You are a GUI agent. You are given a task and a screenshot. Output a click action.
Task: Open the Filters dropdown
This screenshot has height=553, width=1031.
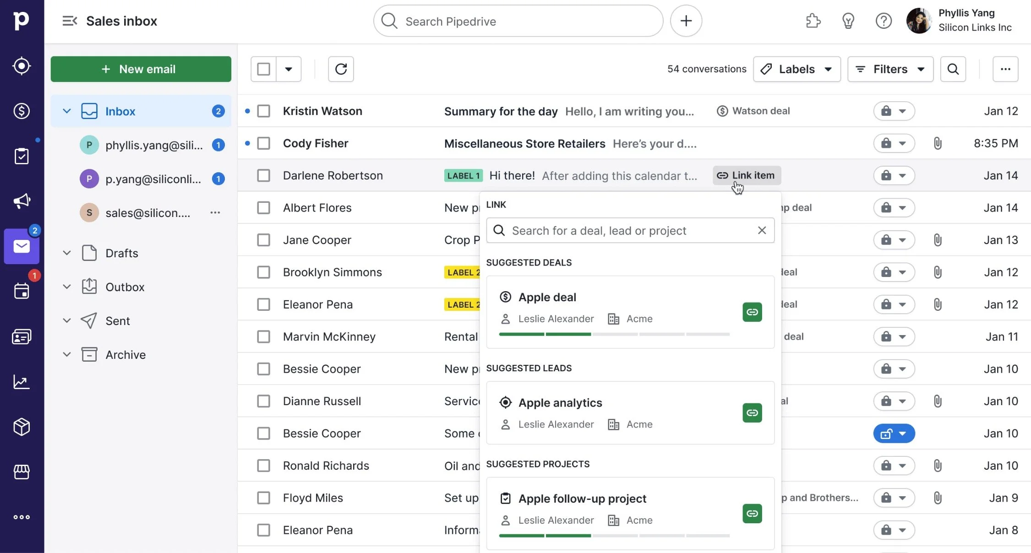[x=890, y=69]
